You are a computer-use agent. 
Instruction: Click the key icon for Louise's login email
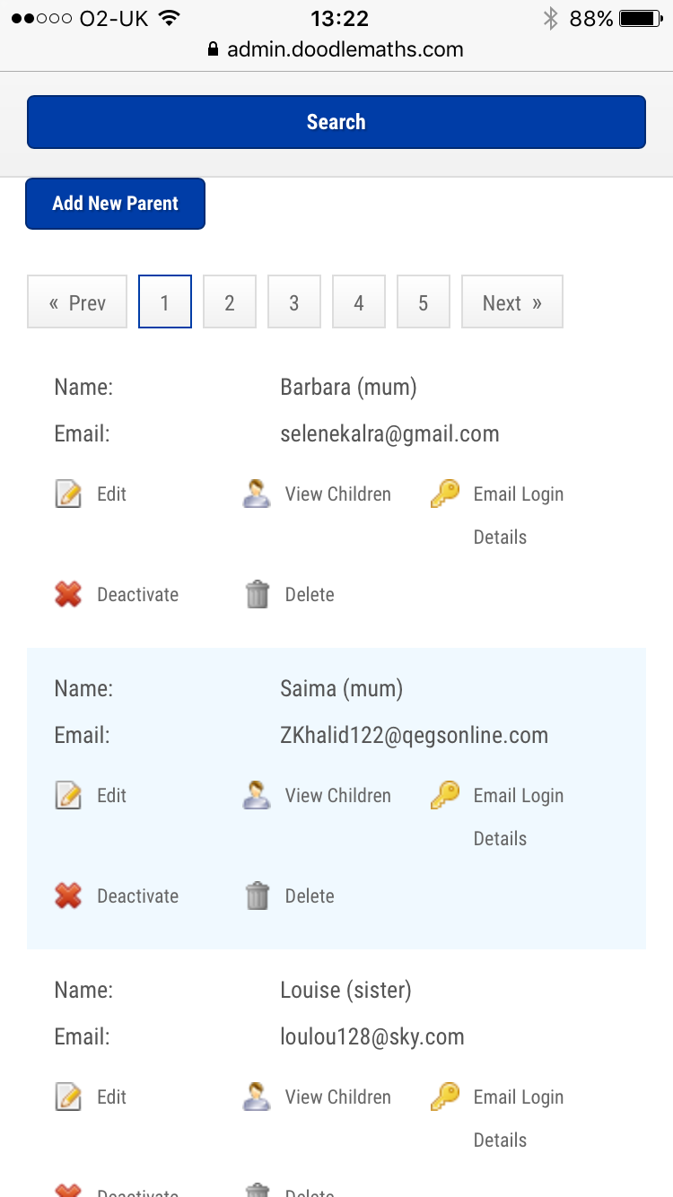445,1097
